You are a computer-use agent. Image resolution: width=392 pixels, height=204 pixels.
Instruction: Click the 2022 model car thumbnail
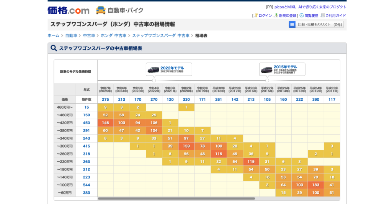click(153, 70)
